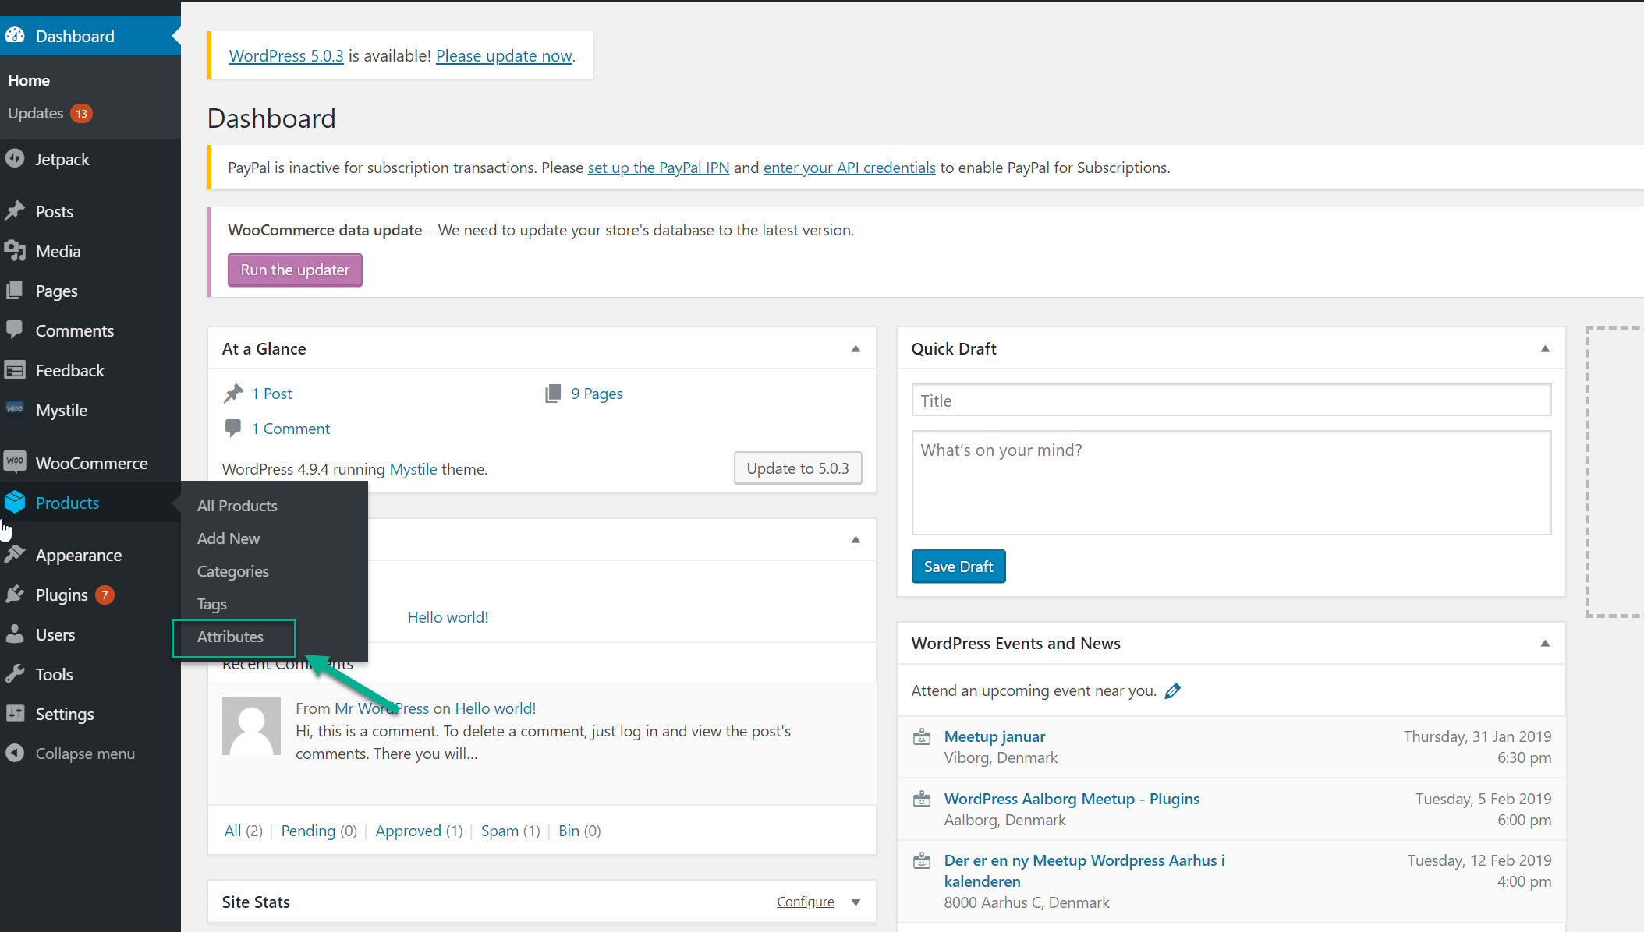The width and height of the screenshot is (1644, 932).
Task: Click the commenter avatar thumbnail
Action: tap(251, 725)
